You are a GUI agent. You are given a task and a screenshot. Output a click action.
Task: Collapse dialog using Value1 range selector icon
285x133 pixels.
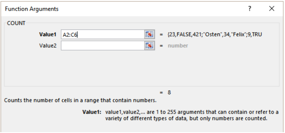pos(149,34)
